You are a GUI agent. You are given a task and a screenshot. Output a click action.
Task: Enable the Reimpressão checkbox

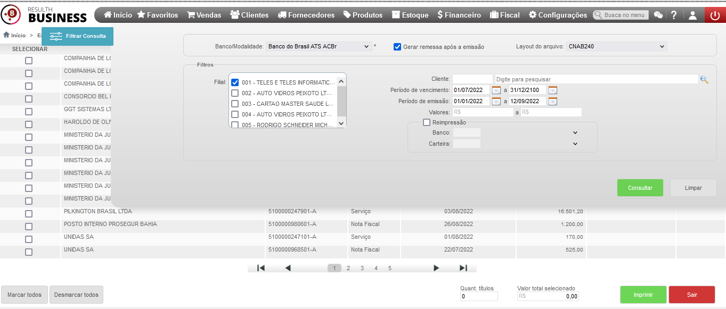pos(427,122)
